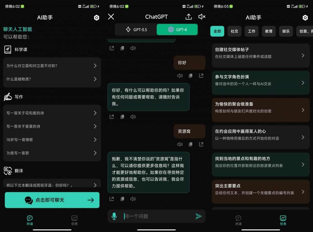The image size is (313, 232).
Task: Open settings gear in right AI助手 screen
Action: coord(305,18)
